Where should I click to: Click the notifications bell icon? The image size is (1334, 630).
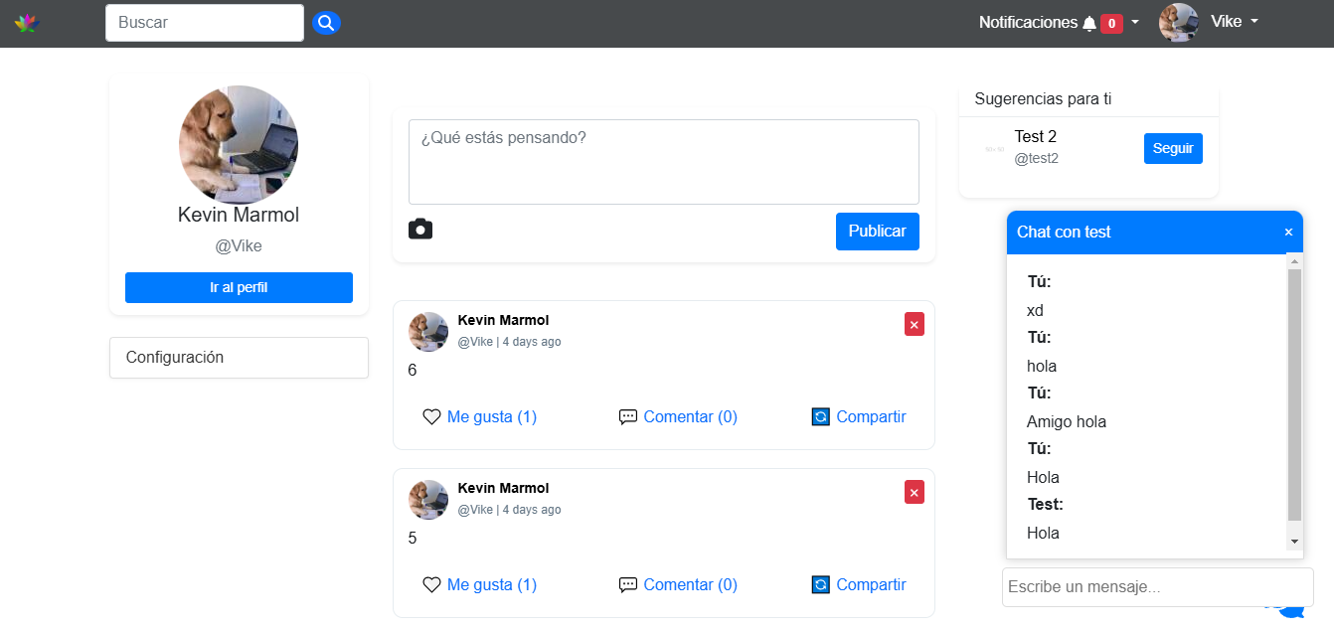pyautogui.click(x=1088, y=23)
